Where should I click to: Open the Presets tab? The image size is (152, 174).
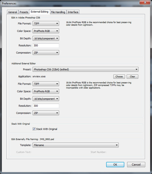coord(24,12)
